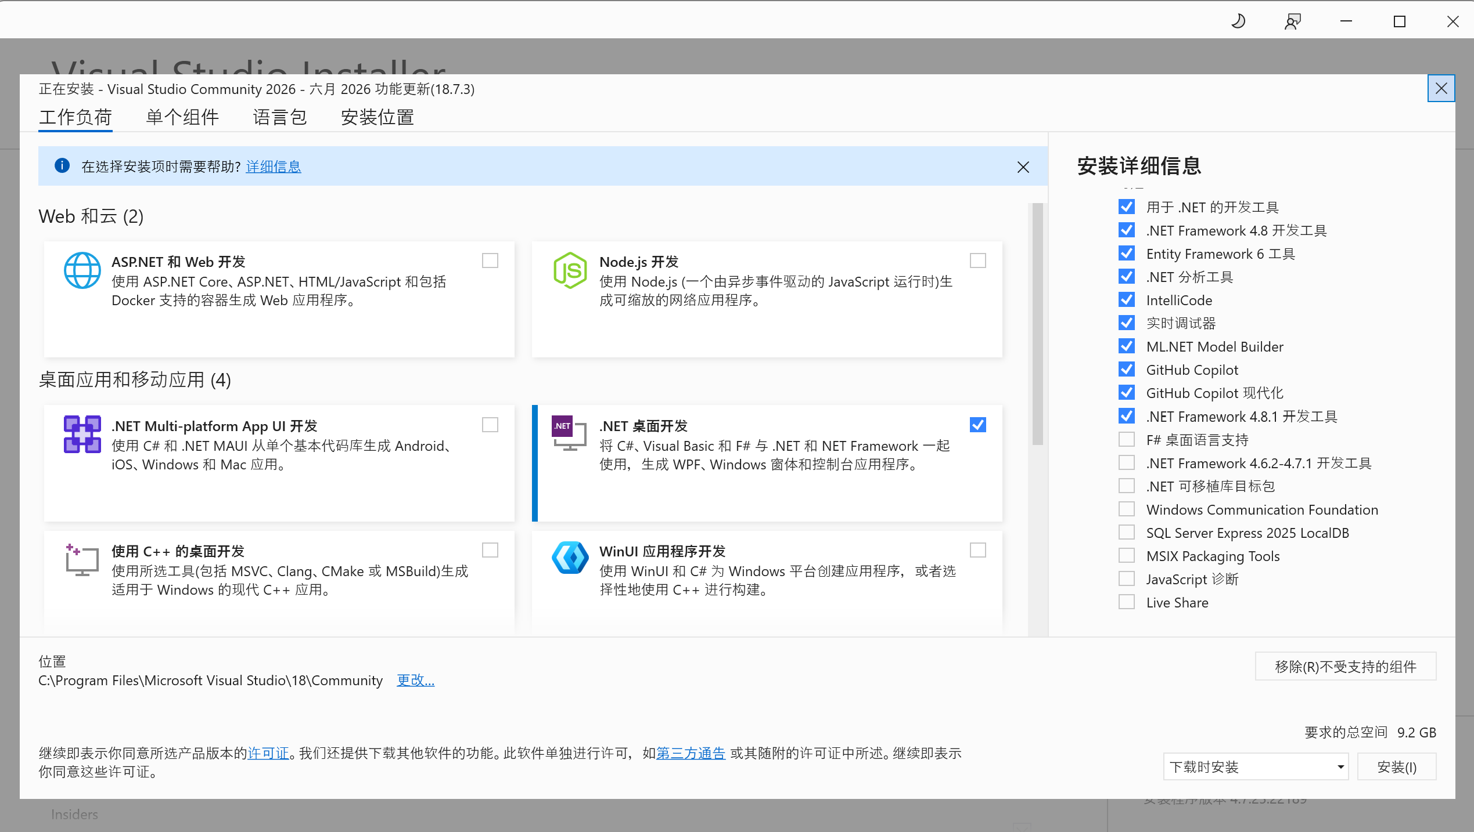Viewport: 1474px width, 832px height.
Task: Uncheck .NET Framework 4.8 开发工具
Action: pyautogui.click(x=1127, y=230)
